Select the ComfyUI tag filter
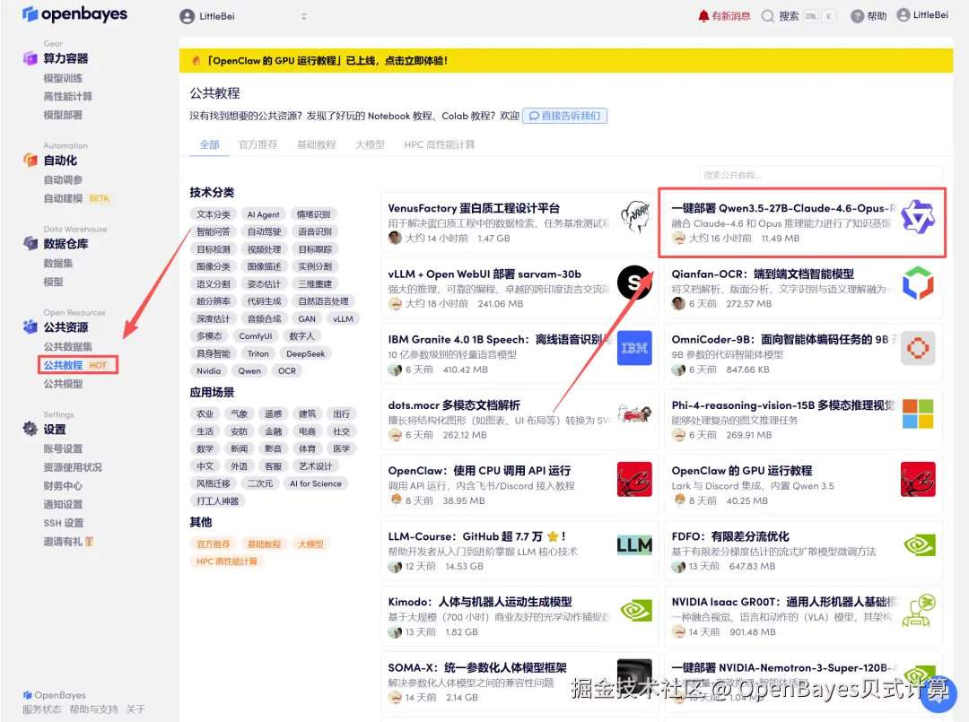This screenshot has width=969, height=722. point(256,335)
